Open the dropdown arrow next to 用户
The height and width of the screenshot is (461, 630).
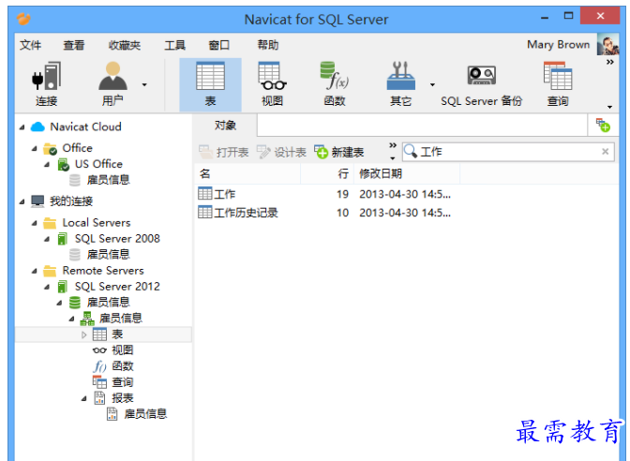point(144,84)
